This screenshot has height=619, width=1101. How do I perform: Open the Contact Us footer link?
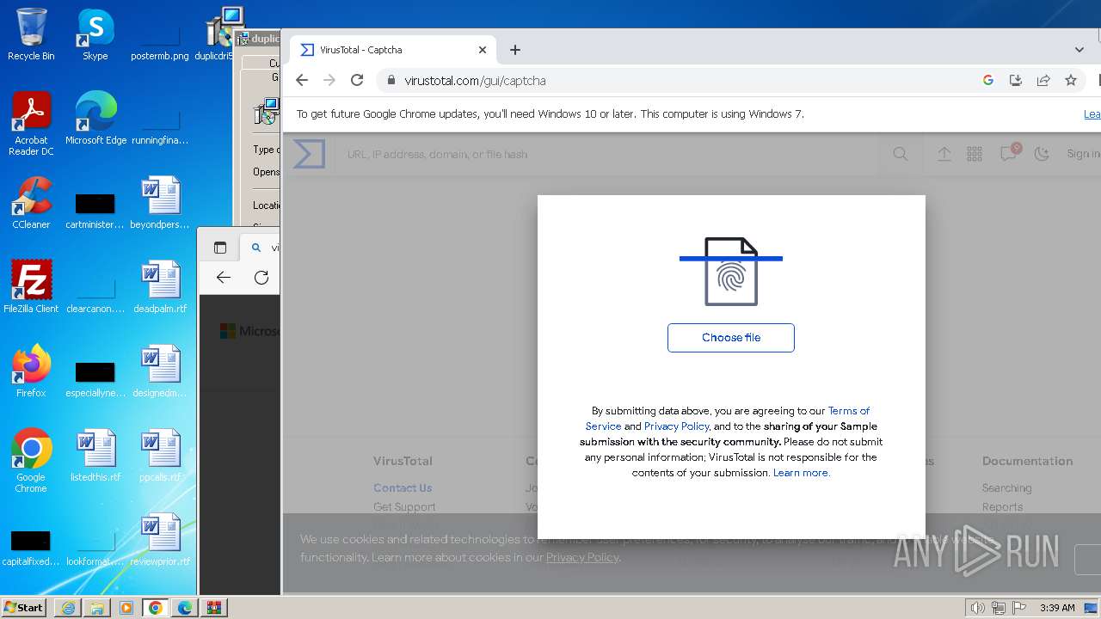coord(403,488)
